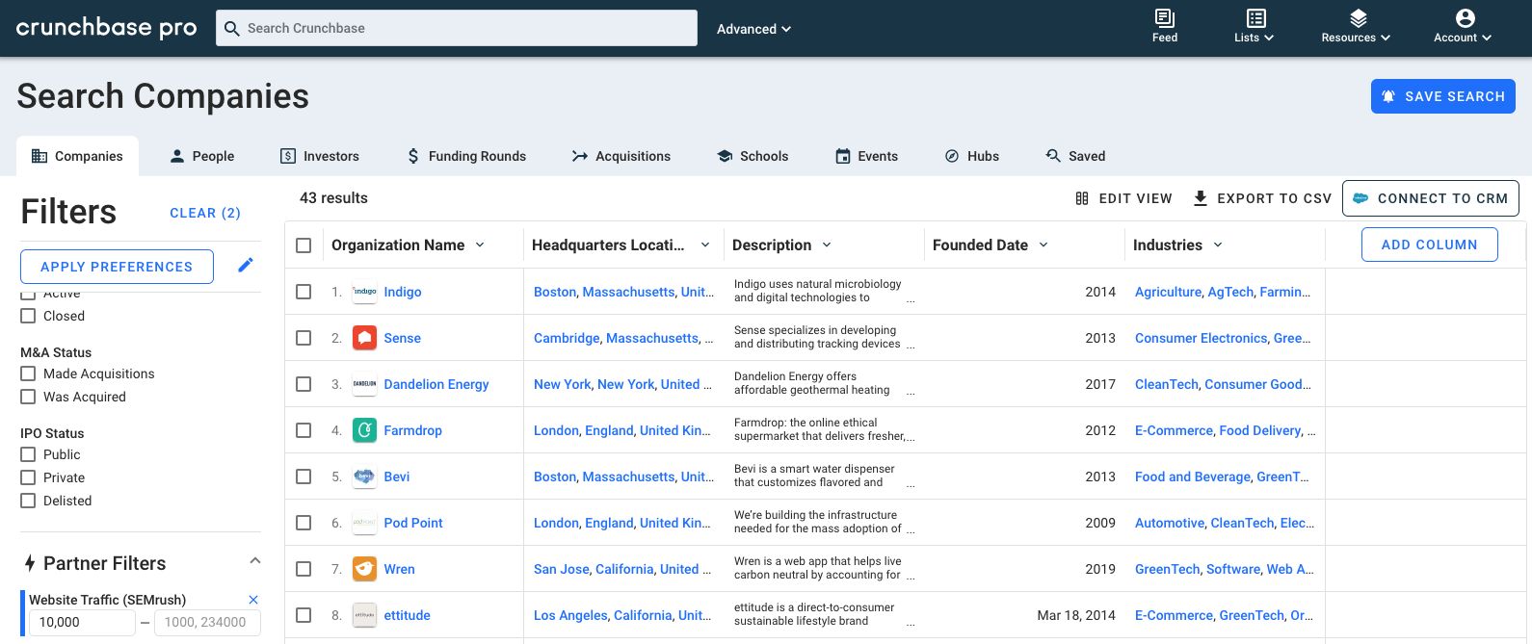Open the Farmdrop company link
The image size is (1532, 644).
[x=412, y=430]
